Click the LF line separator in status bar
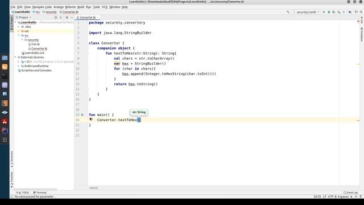Screen dimensions: 364x205 click(324, 196)
